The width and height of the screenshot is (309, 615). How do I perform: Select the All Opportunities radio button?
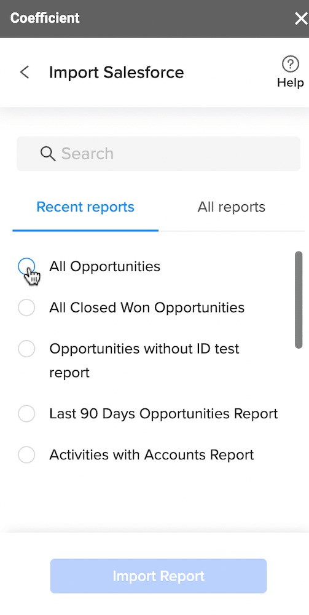[x=26, y=267]
